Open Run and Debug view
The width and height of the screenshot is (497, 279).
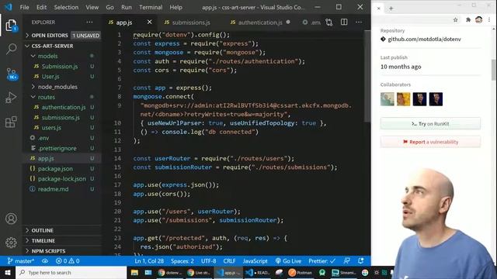tap(11, 98)
